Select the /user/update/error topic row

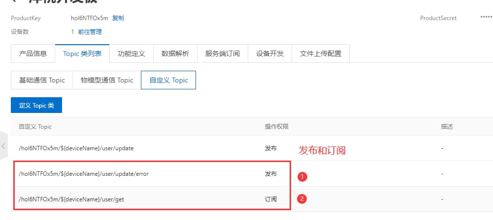83,173
